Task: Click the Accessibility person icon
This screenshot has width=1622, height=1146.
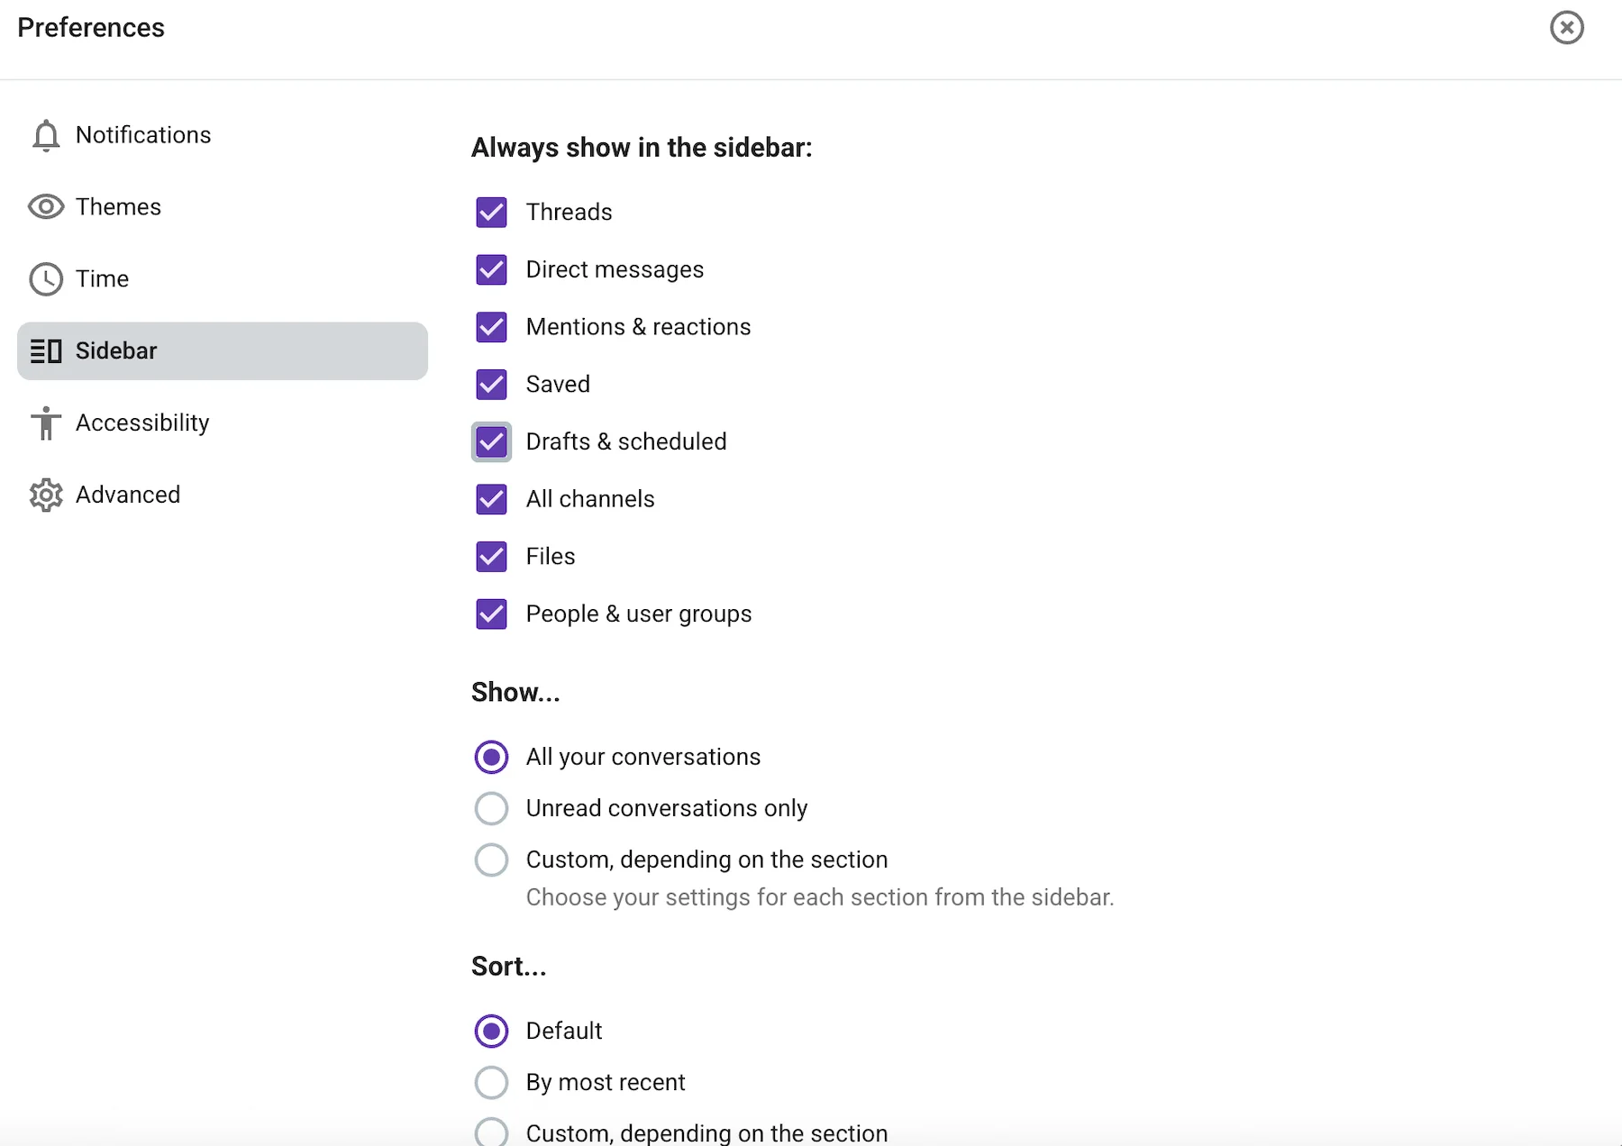Action: (x=46, y=423)
